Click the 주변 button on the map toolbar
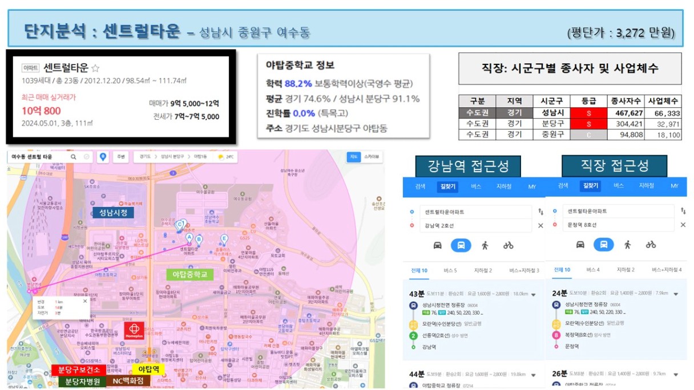 click(x=120, y=157)
